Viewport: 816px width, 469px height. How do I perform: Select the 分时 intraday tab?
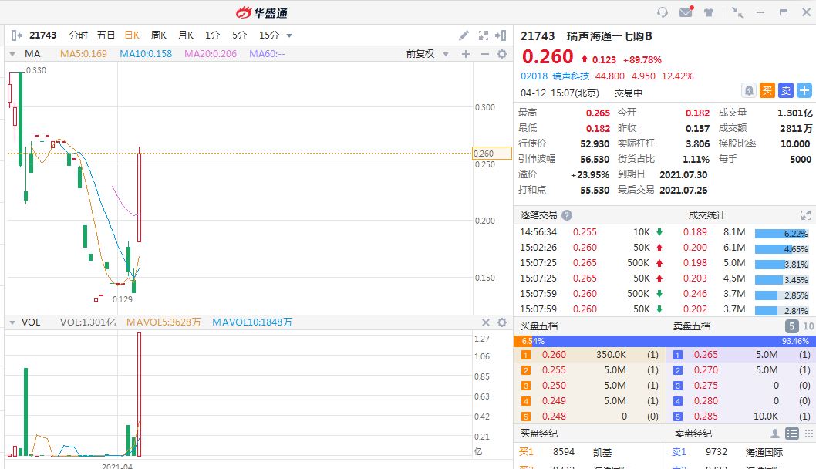tap(79, 35)
